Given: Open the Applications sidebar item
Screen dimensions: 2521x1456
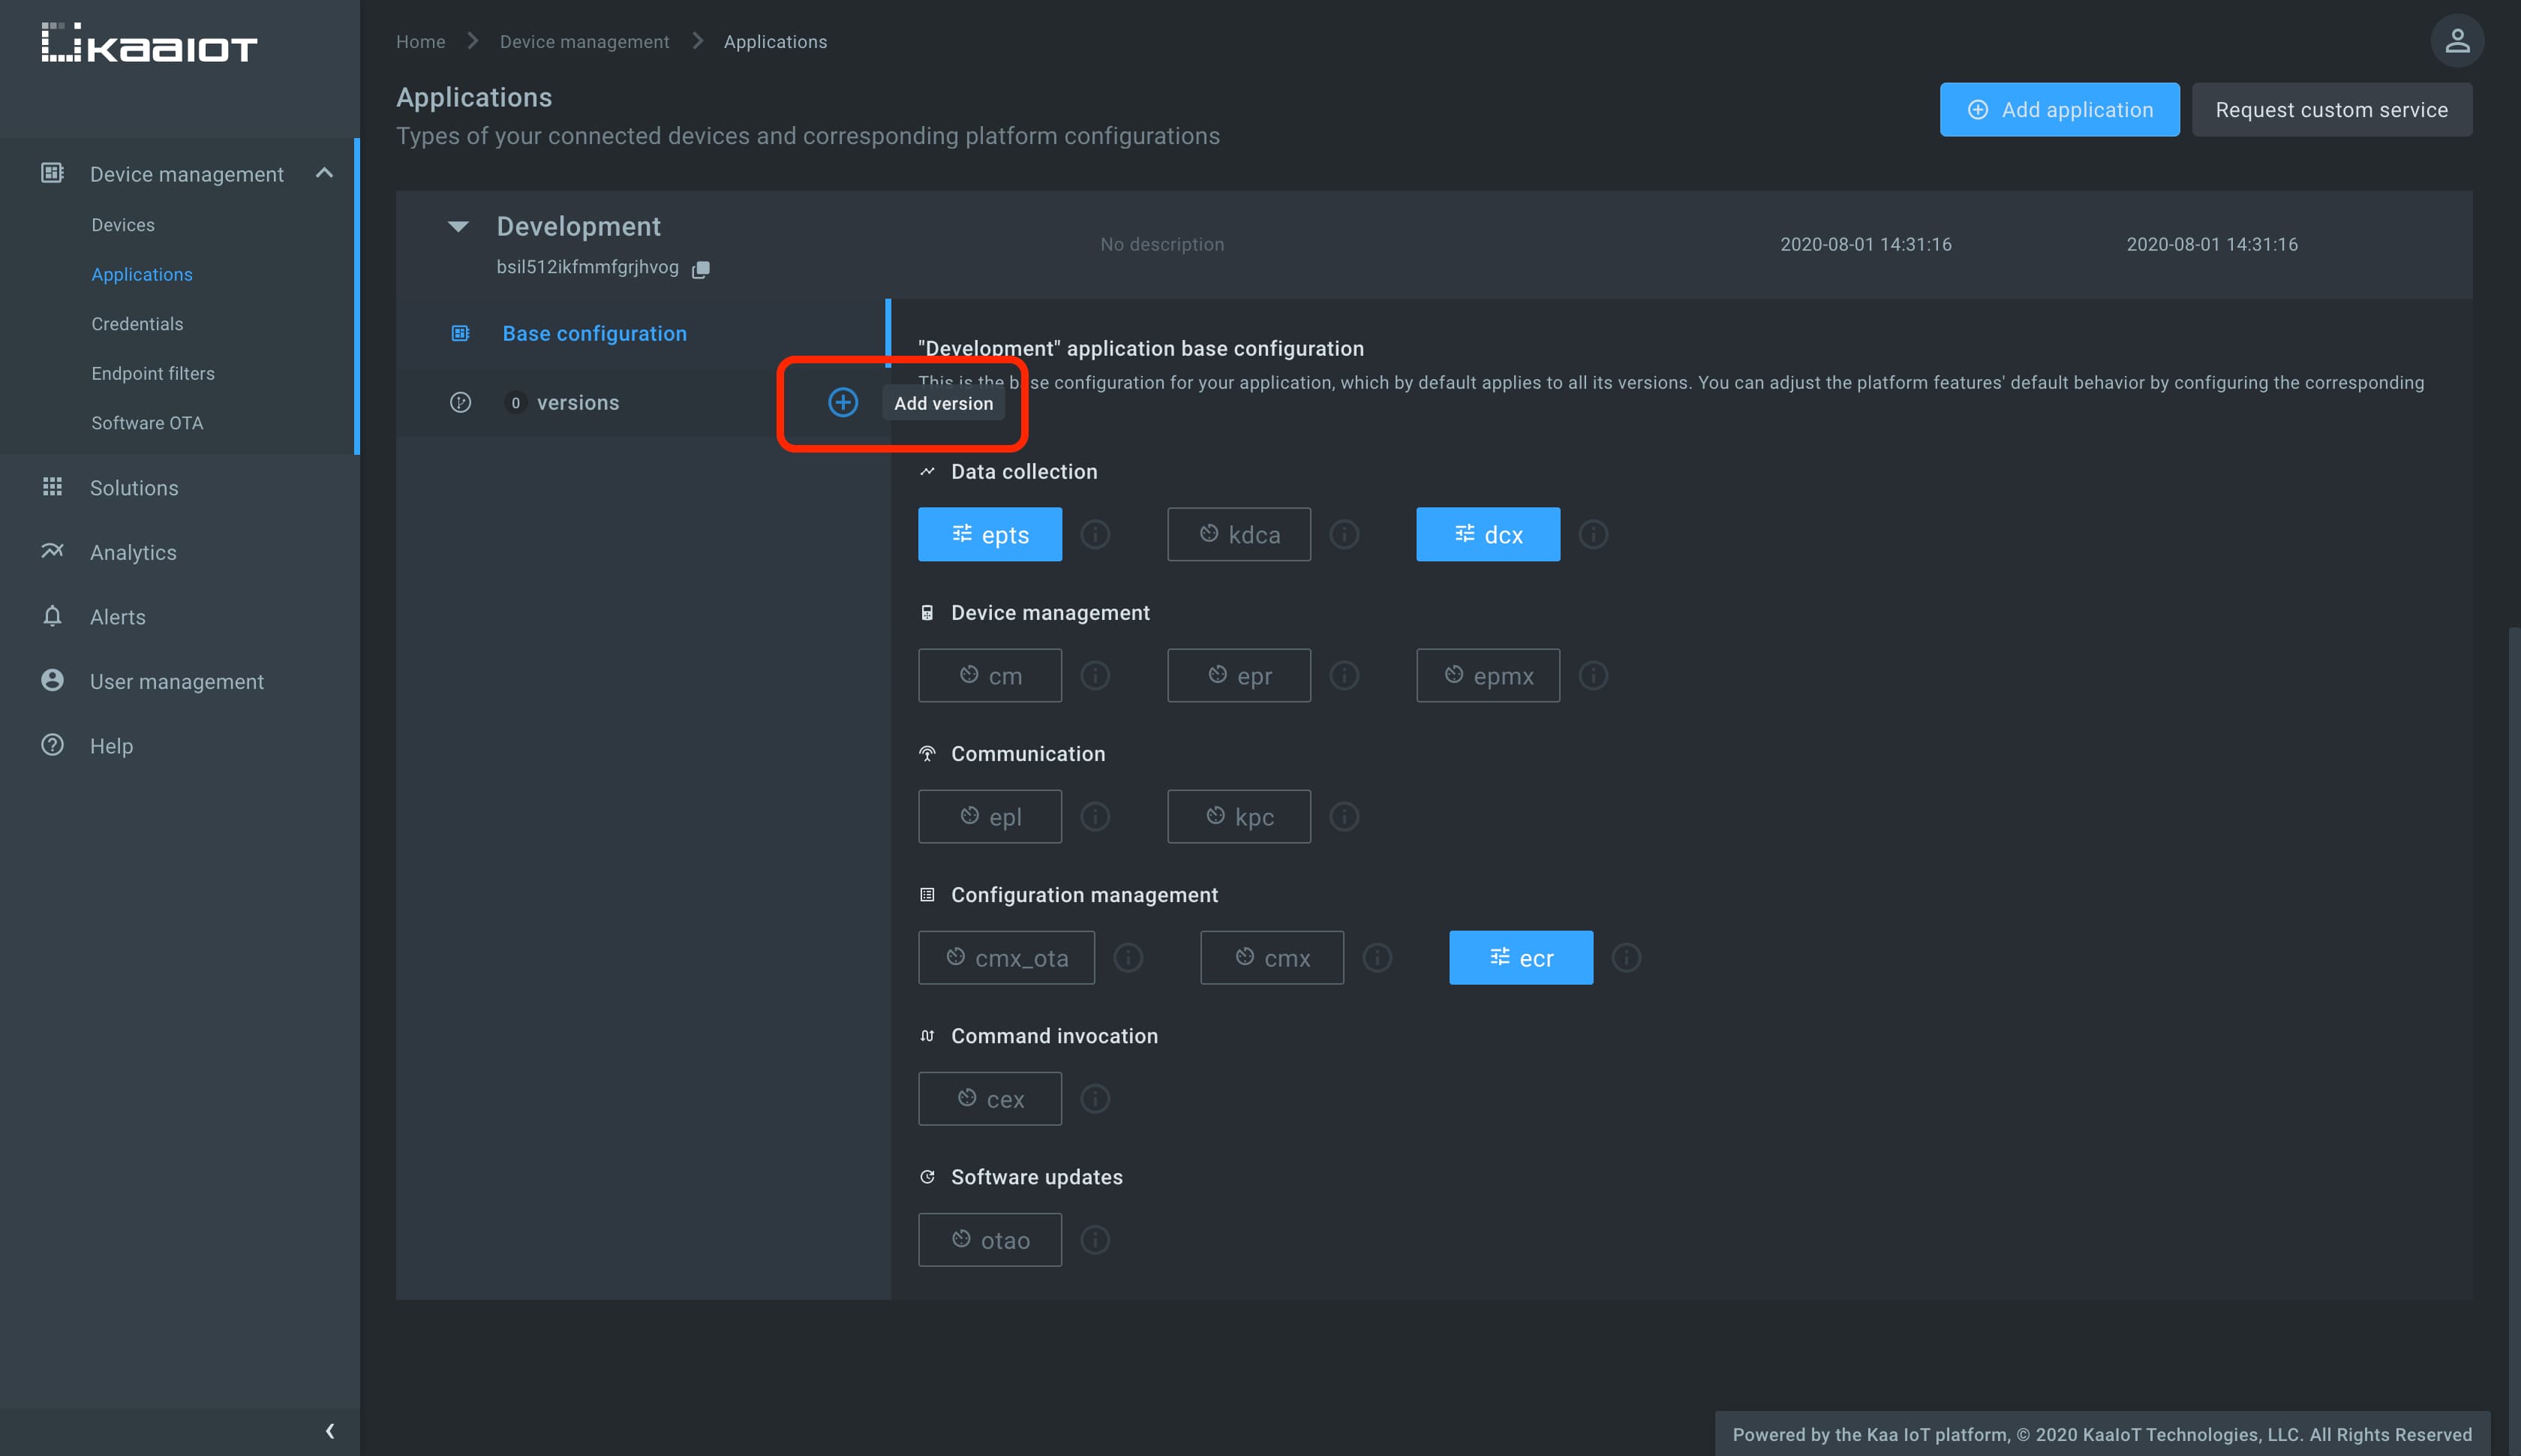Looking at the screenshot, I should 142,274.
